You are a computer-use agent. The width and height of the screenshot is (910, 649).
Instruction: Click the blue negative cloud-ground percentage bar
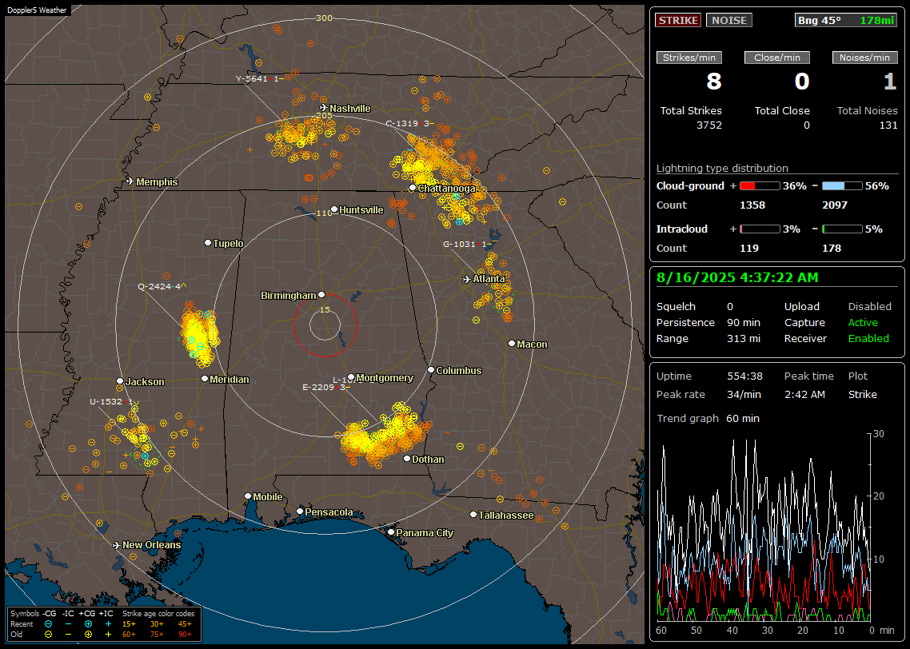point(842,186)
